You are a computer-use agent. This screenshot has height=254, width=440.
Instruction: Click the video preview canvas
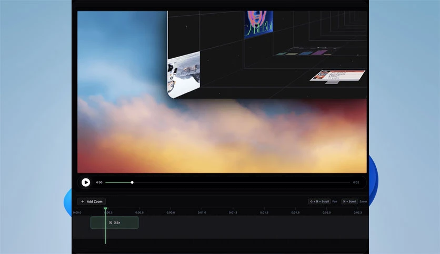pos(222,92)
